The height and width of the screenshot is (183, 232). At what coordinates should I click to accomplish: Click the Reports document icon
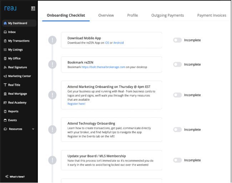click(5, 112)
